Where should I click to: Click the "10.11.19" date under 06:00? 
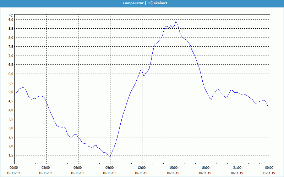[x=77, y=173]
